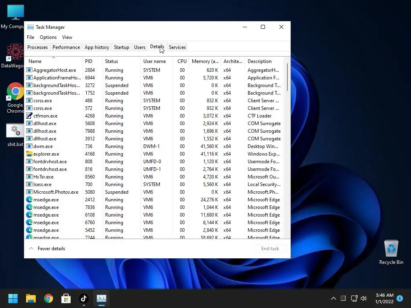Switch to the Performance tab
Screen dimensions: 411x308
pyautogui.click(x=66, y=47)
